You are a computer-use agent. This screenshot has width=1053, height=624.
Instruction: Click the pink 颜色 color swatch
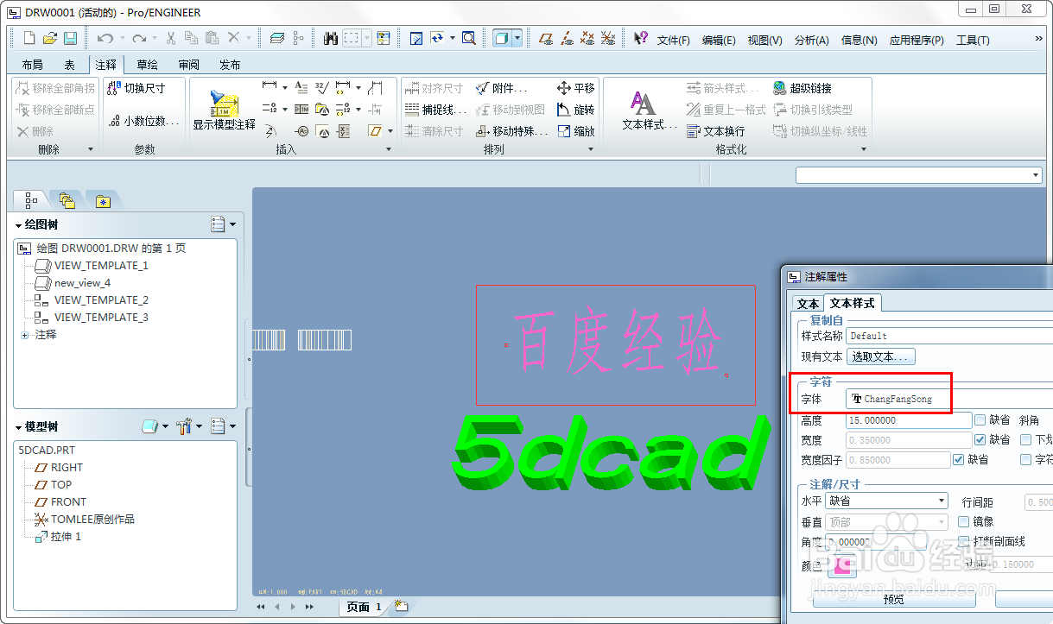pos(842,566)
